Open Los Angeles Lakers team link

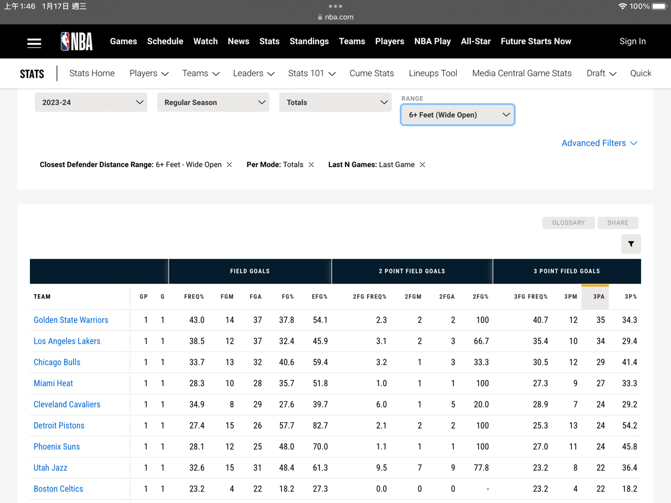[x=67, y=341]
